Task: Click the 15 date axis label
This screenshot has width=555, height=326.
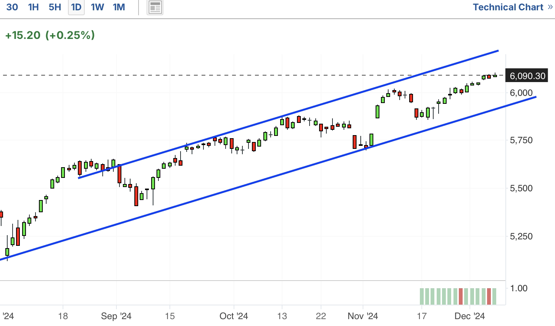Action: click(x=170, y=316)
